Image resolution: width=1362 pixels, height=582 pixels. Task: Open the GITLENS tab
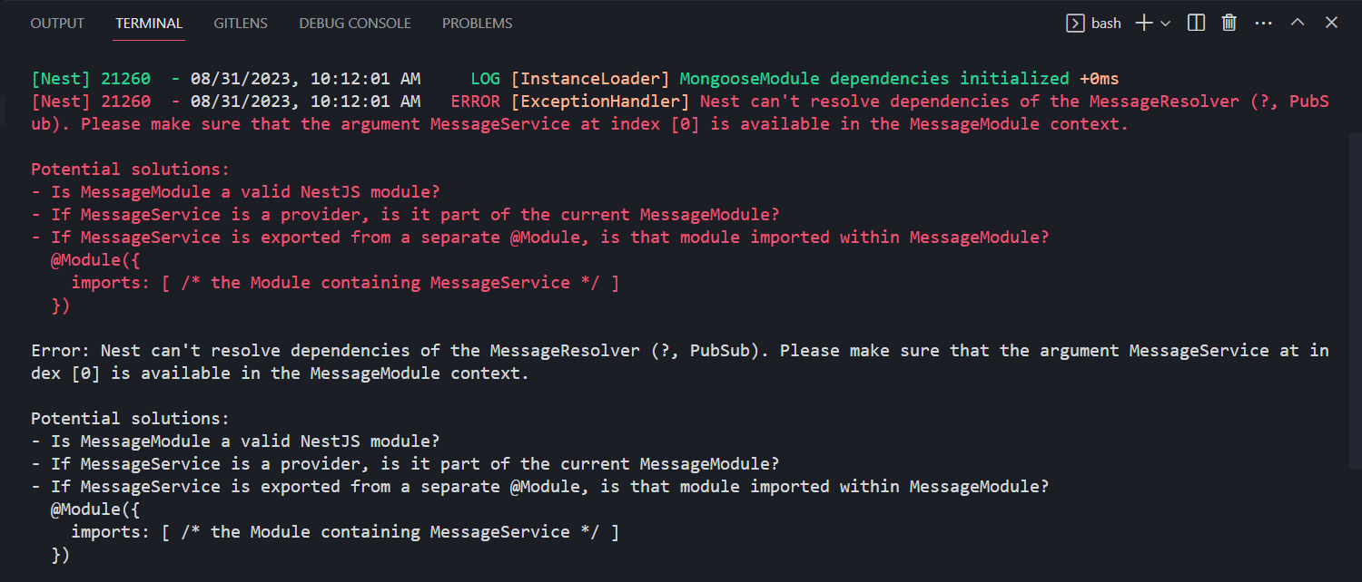pyautogui.click(x=240, y=23)
